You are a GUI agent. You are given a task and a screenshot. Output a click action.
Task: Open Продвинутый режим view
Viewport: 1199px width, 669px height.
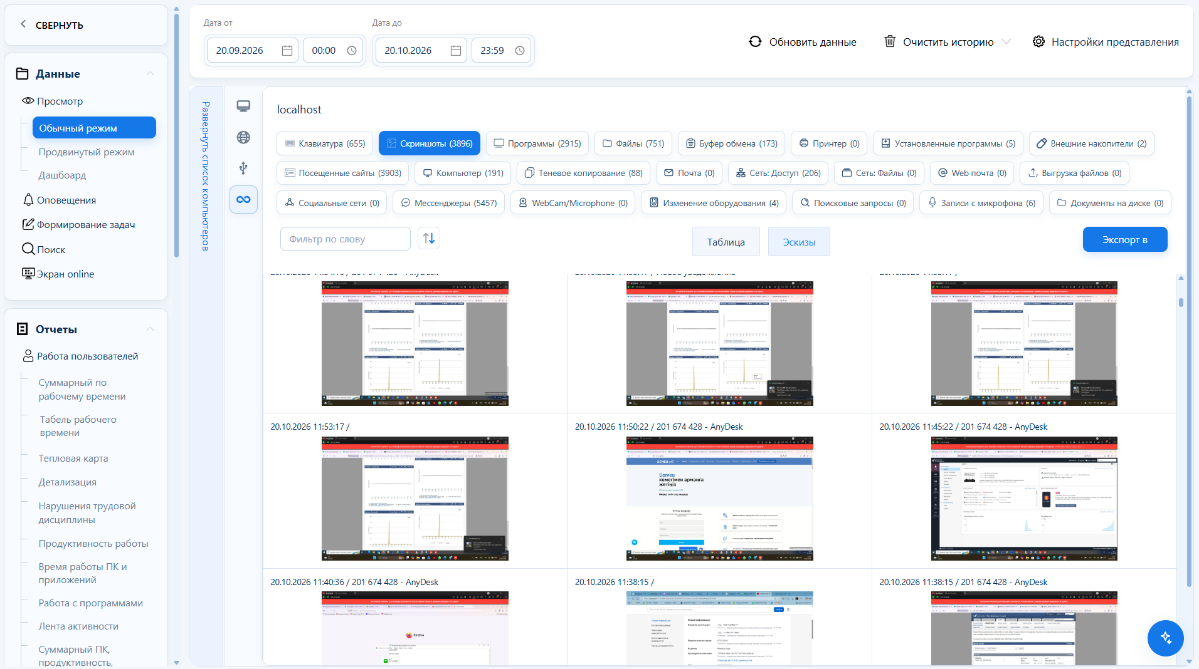[87, 152]
